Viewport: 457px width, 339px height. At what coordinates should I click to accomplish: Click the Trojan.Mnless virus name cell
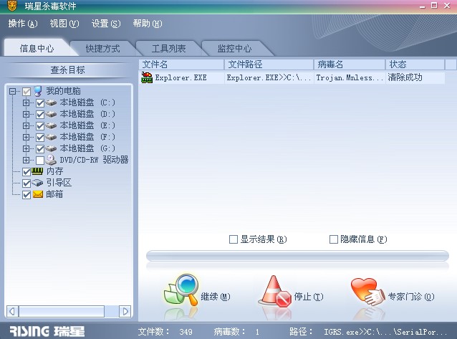click(350, 77)
